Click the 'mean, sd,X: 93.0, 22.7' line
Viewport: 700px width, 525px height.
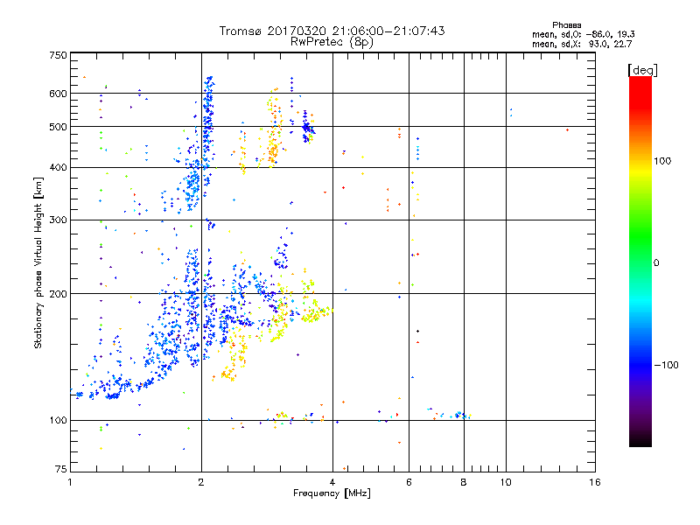tap(582, 44)
